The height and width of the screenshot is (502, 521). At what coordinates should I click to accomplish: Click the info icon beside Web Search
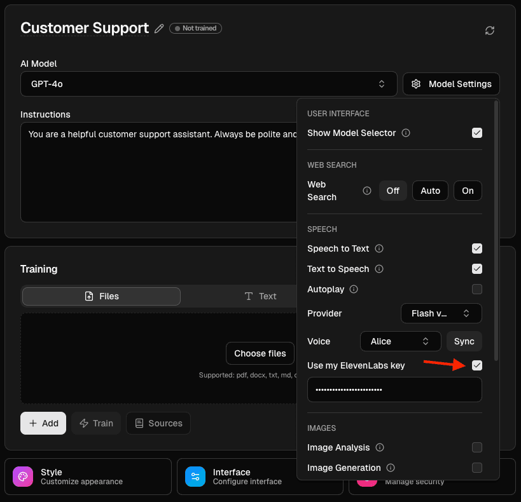click(367, 190)
